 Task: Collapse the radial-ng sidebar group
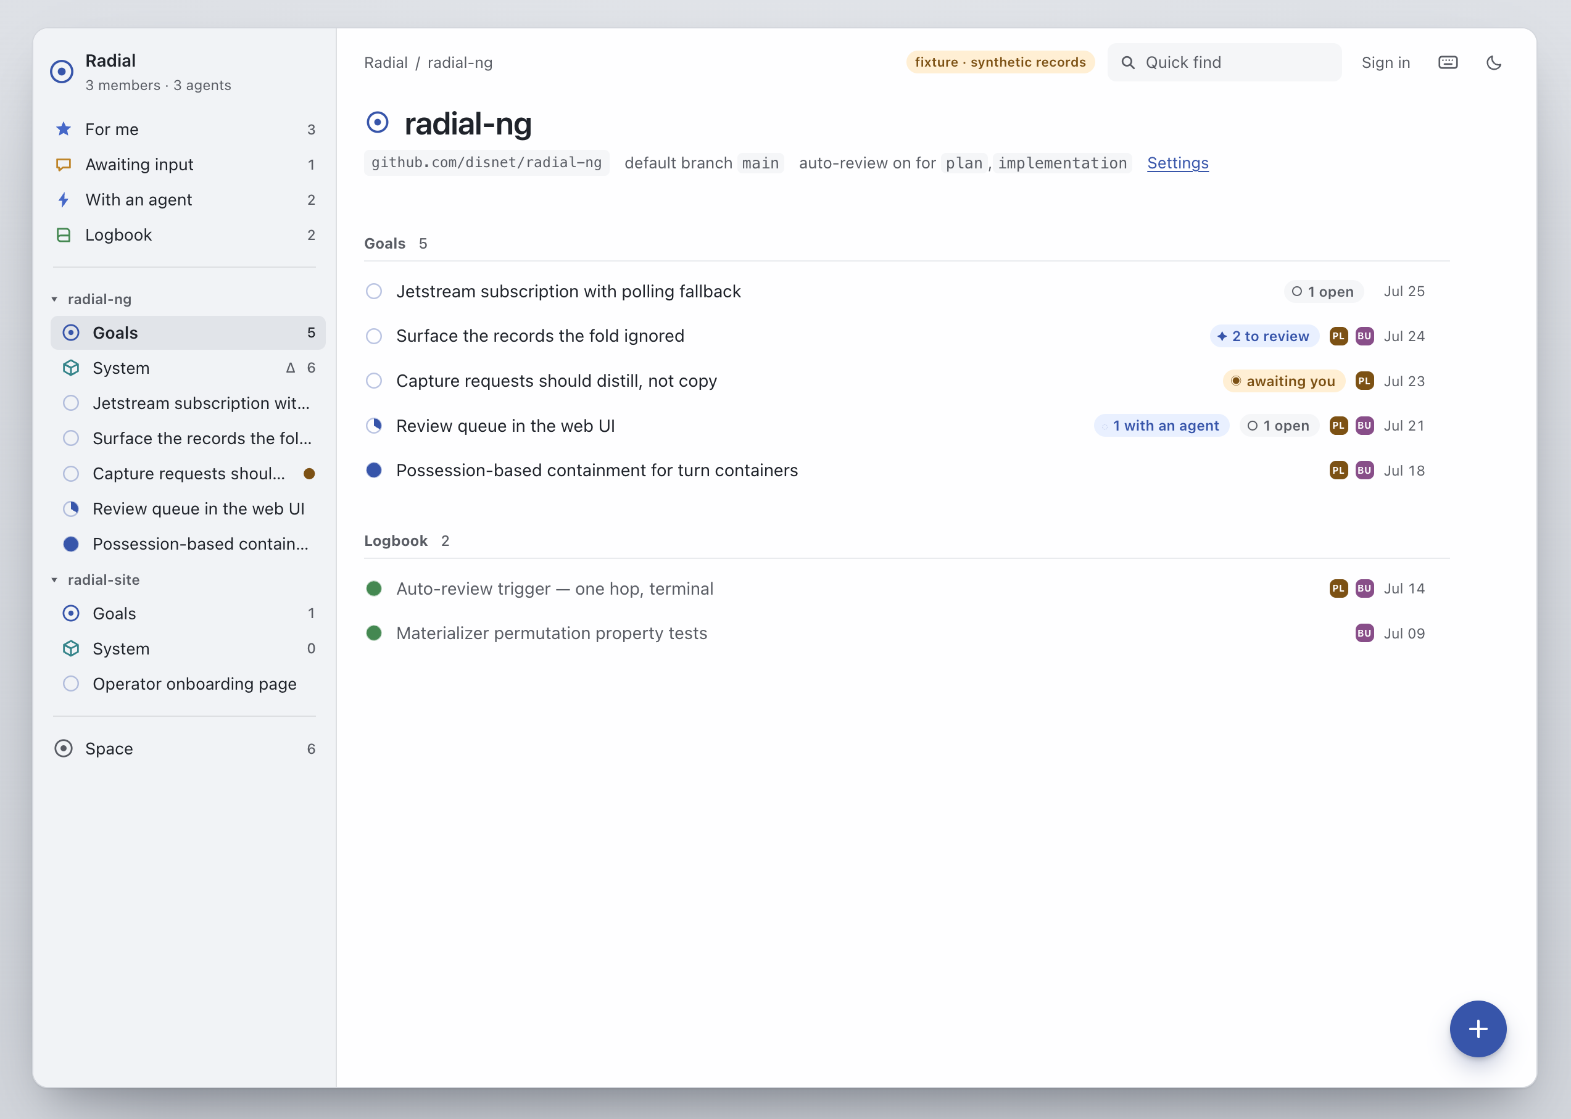[x=54, y=299]
